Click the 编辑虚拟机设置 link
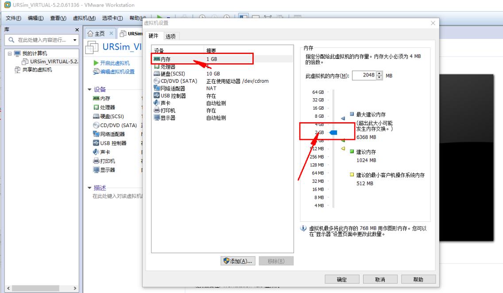The height and width of the screenshot is (293, 503). 114,72
